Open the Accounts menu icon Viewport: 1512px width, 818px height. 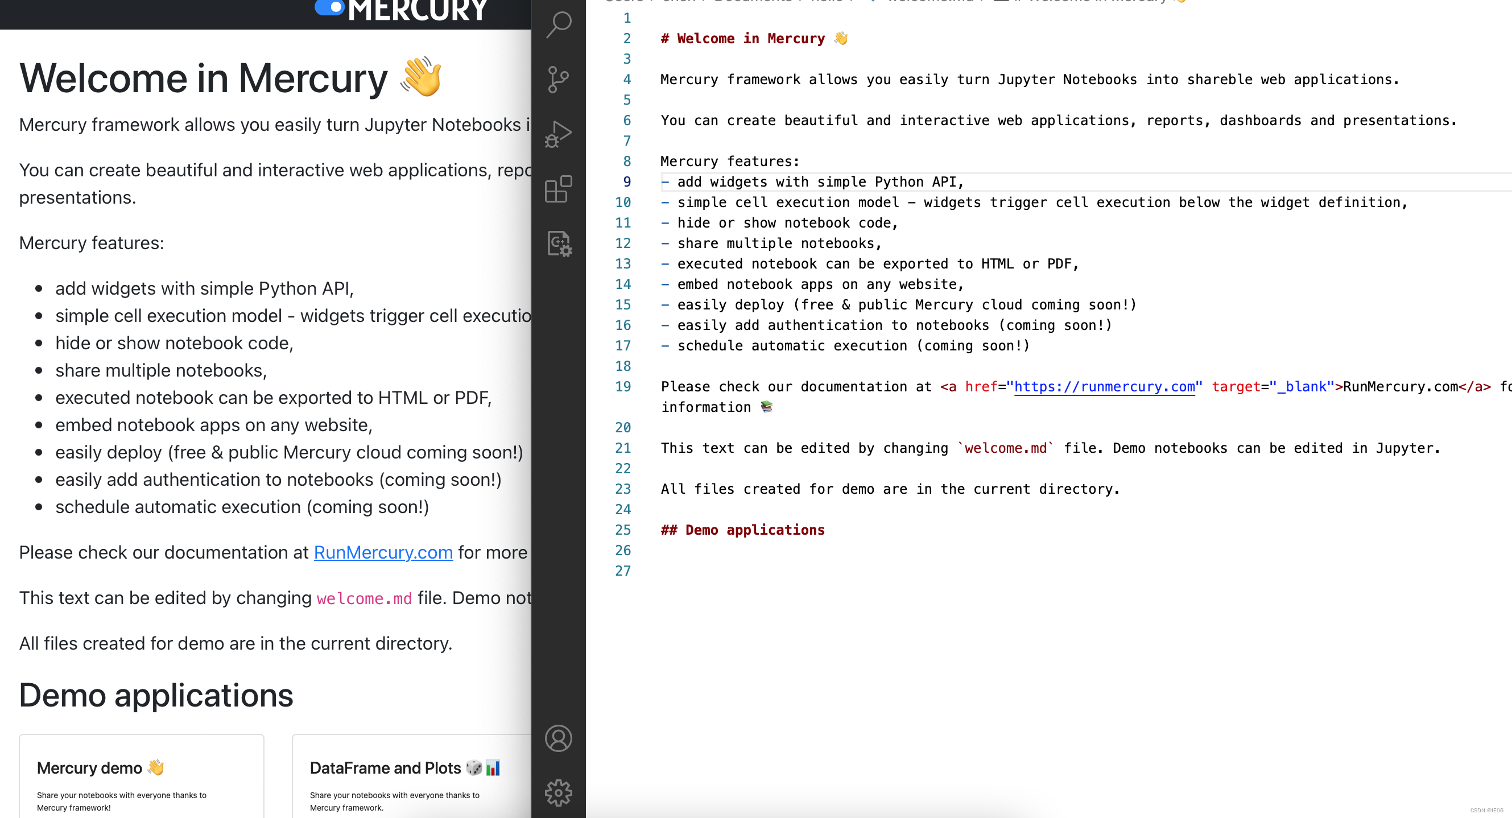pos(558,738)
